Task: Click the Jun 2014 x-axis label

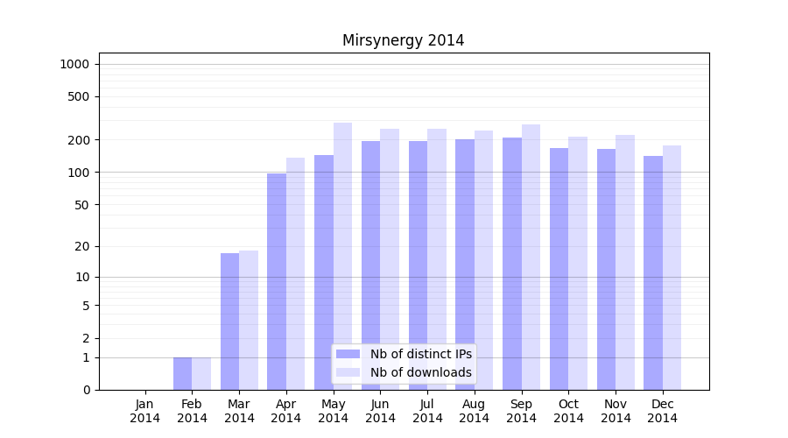Action: [380, 411]
